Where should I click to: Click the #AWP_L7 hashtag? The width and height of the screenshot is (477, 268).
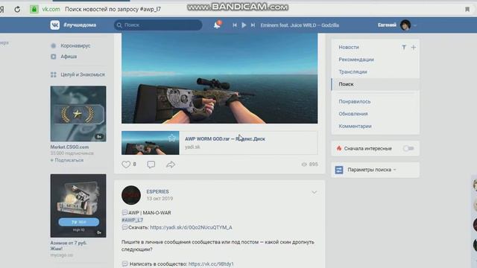tap(132, 220)
